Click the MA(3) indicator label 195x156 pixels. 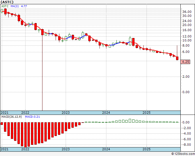[x=15, y=6]
